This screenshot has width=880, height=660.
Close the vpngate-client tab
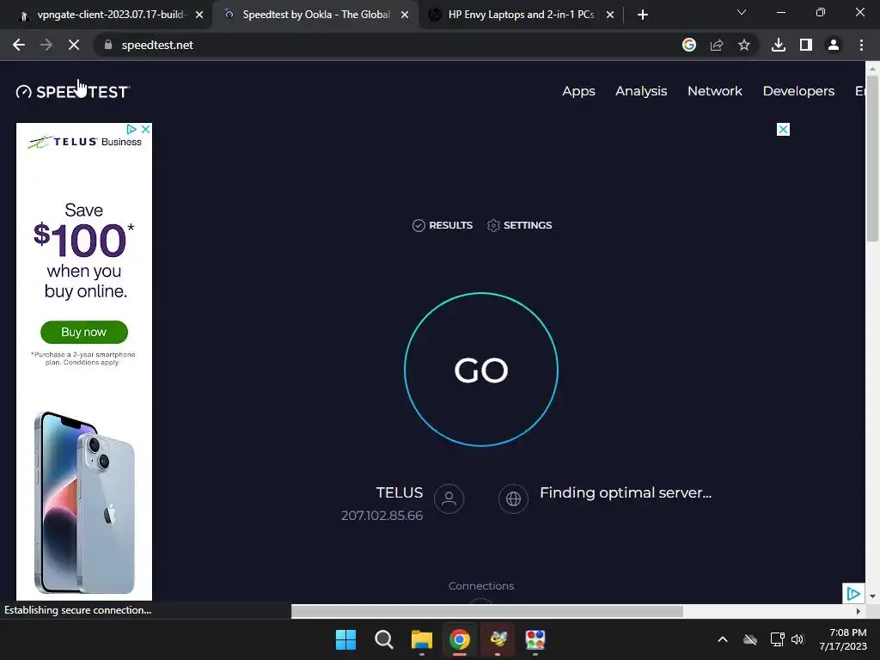point(199,15)
